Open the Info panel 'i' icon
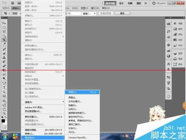The height and width of the screenshot is (140, 186). (x=169, y=56)
